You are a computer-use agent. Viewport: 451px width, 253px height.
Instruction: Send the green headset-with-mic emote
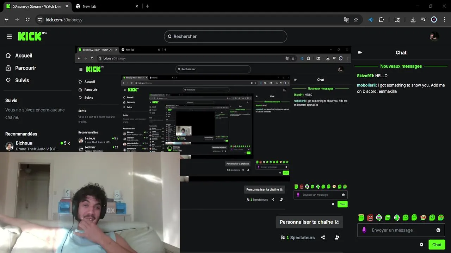(x=397, y=218)
